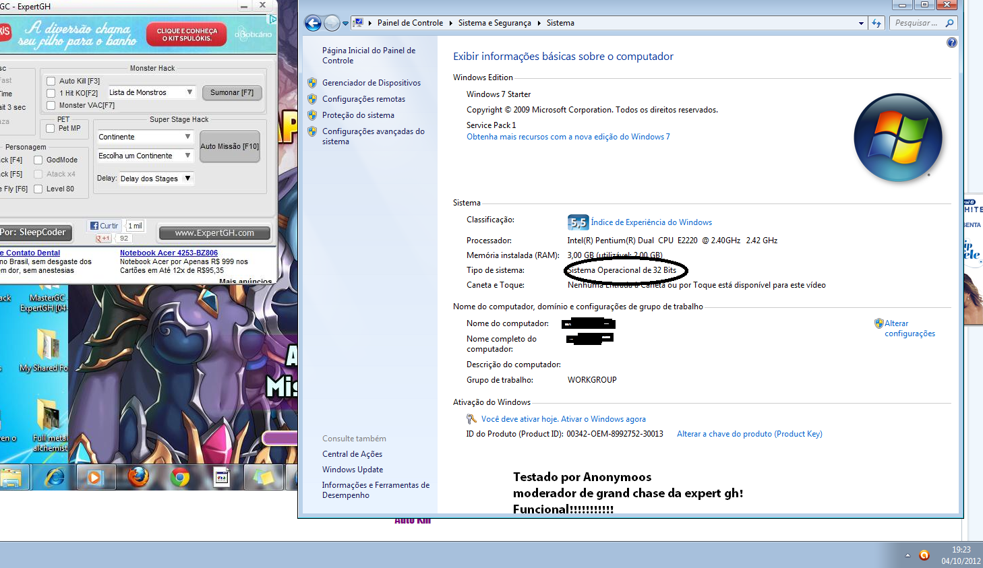Open the Continente dropdown
Screen dimensions: 983x568
coord(146,137)
